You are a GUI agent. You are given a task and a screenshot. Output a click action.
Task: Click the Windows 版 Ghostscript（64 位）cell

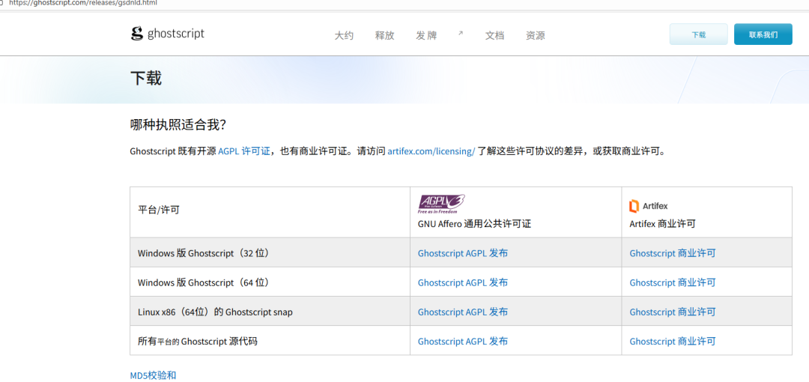click(x=270, y=282)
